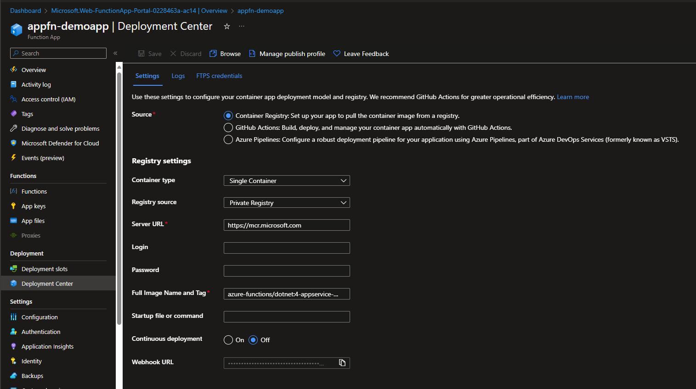
Task: Open the Deployment slots menu label
Action: pos(45,269)
